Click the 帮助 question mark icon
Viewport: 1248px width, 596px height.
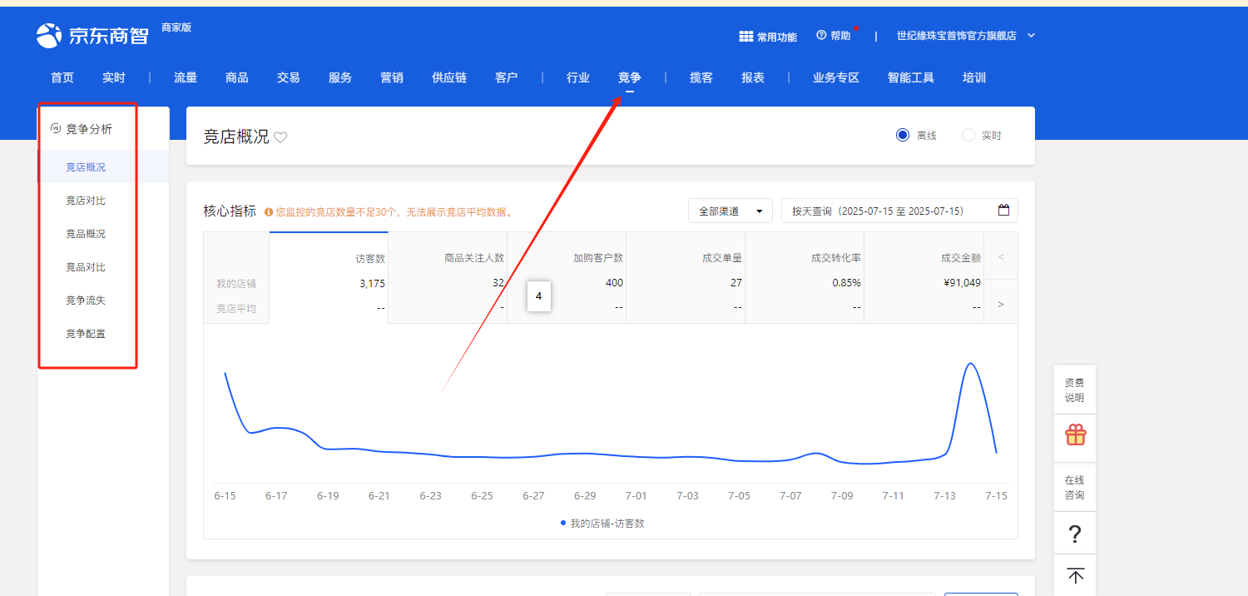(x=821, y=35)
